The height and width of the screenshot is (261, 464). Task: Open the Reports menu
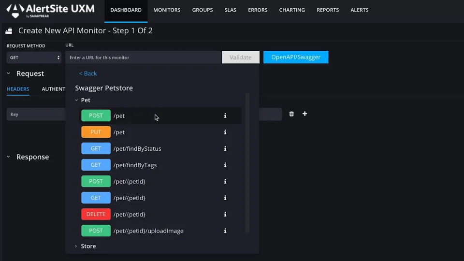(328, 10)
